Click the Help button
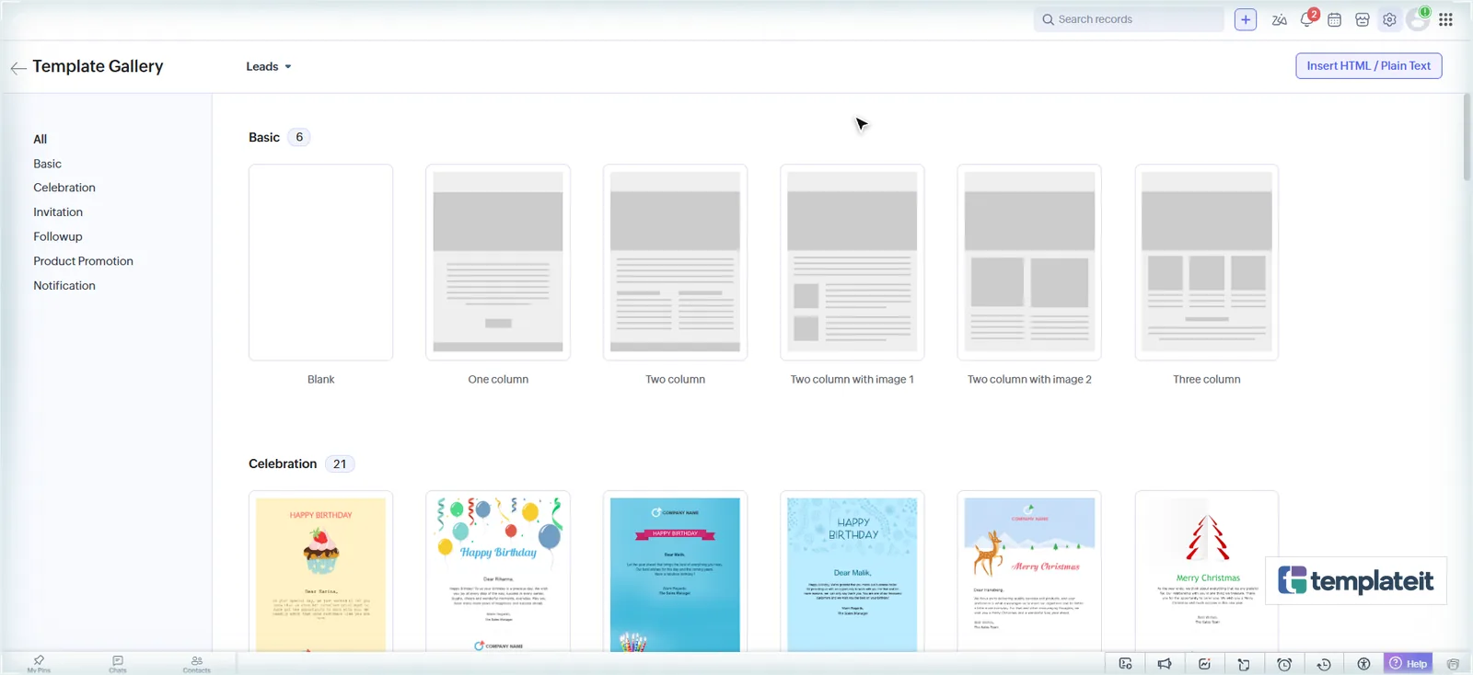1473x675 pixels. click(1409, 664)
